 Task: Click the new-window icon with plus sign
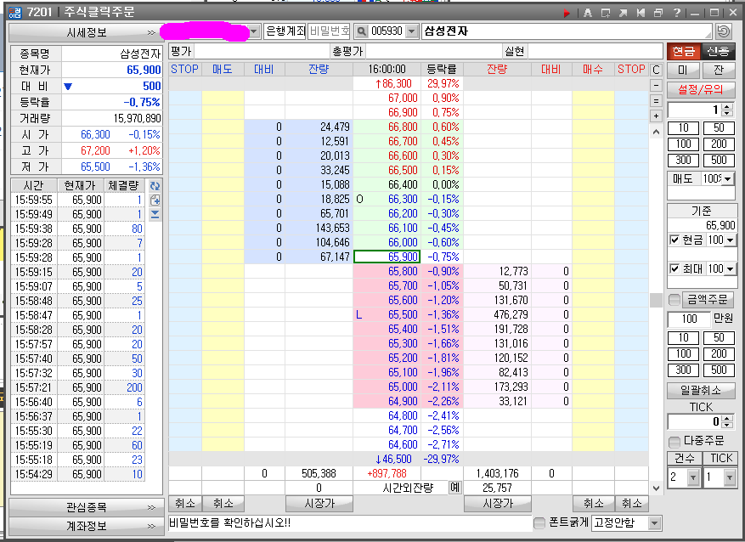tap(606, 14)
